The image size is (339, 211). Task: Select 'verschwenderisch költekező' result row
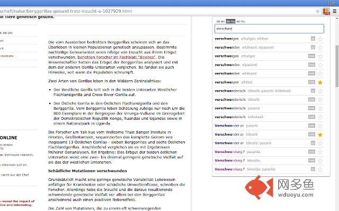[x=269, y=117]
